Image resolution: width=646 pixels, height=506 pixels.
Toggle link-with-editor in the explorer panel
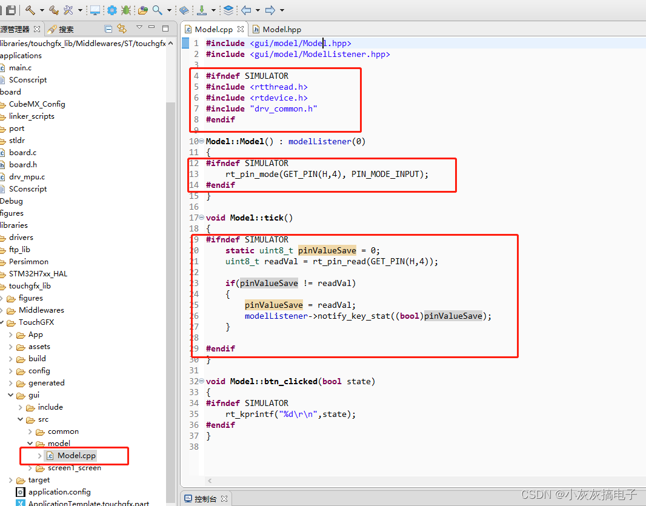click(121, 28)
